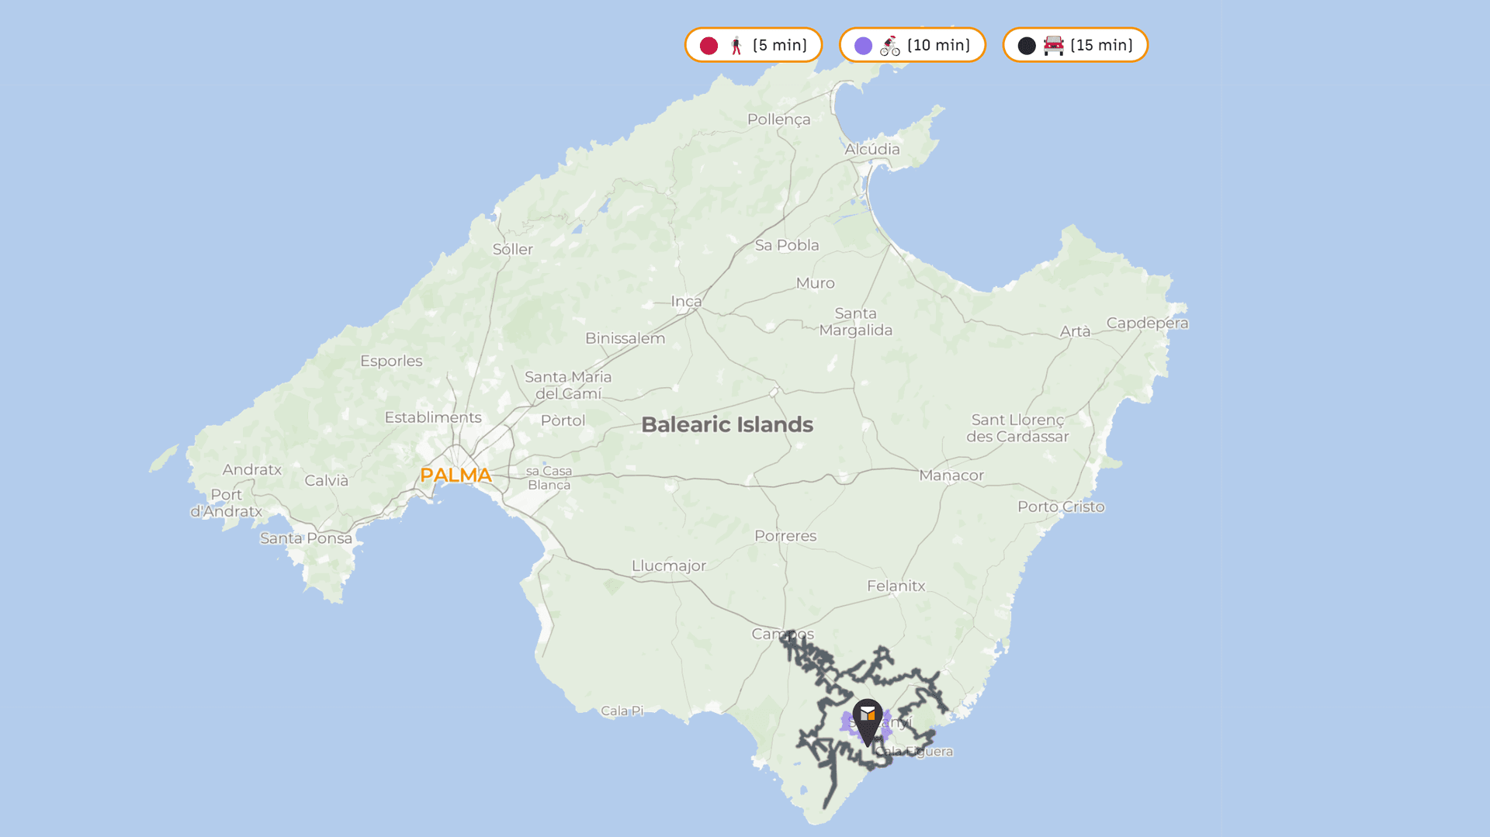
Task: Click the Pòrtol label
Action: (x=563, y=420)
